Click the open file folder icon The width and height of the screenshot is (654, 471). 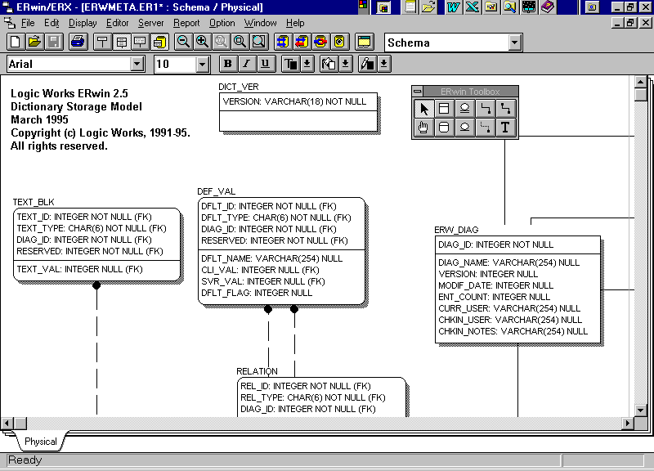click(35, 42)
